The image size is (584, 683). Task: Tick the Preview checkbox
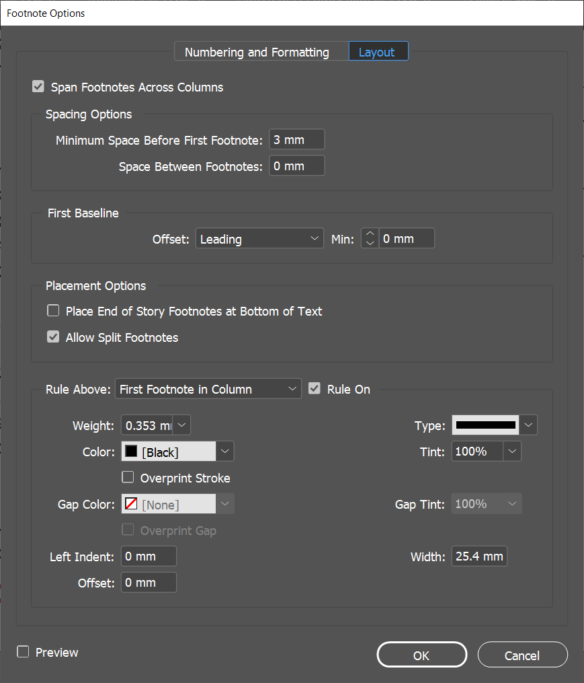coord(24,652)
